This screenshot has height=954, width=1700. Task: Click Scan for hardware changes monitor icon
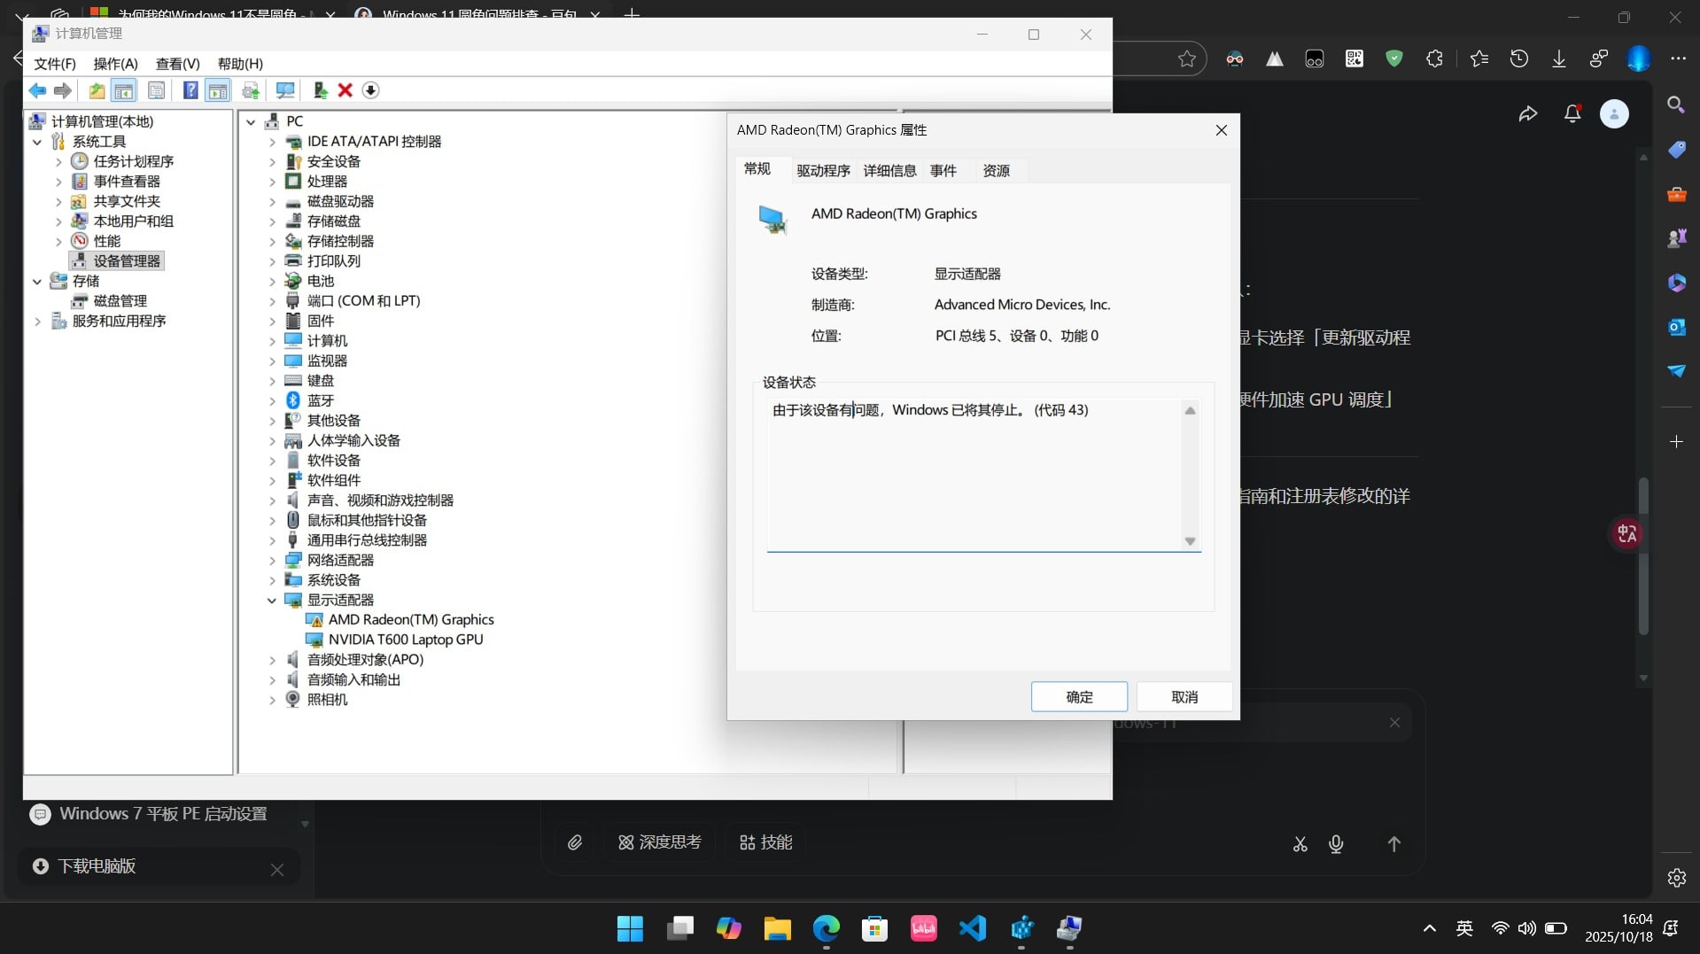285,90
